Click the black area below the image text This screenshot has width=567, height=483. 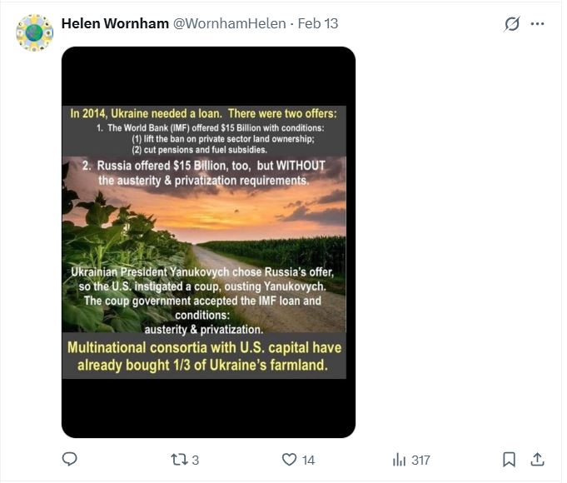(x=208, y=408)
